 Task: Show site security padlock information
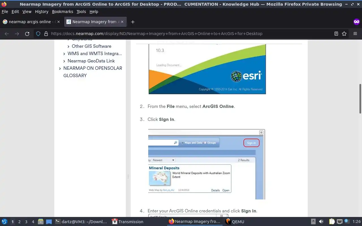click(46, 34)
